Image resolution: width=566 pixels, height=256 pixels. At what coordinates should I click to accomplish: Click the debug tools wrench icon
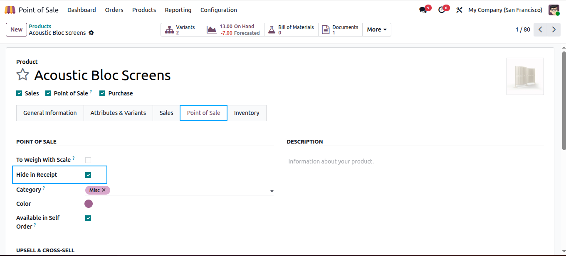pos(459,10)
